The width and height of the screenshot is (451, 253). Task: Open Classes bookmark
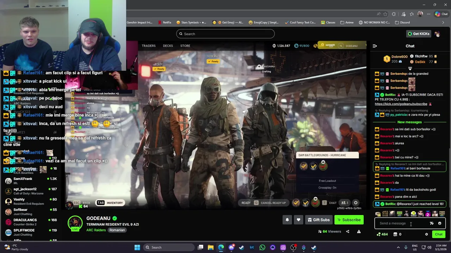328,22
